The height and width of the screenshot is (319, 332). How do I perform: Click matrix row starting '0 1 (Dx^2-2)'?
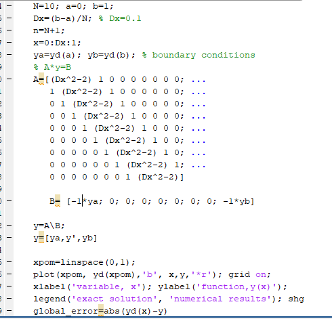click(x=117, y=104)
